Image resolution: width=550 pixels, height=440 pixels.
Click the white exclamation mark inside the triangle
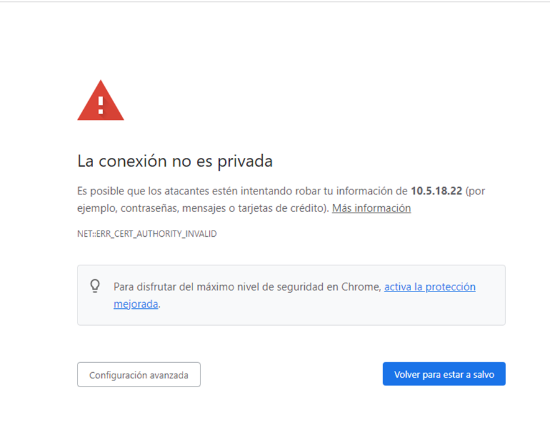(x=101, y=105)
